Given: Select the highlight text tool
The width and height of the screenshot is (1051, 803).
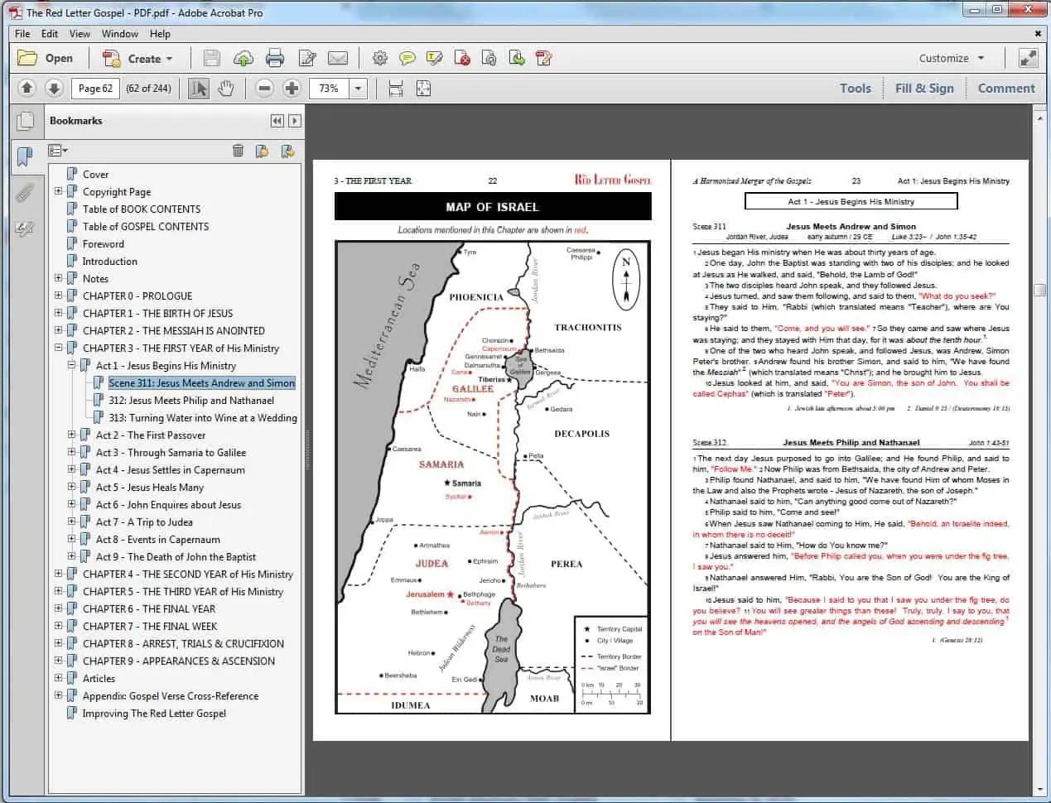Looking at the screenshot, I should tap(435, 58).
